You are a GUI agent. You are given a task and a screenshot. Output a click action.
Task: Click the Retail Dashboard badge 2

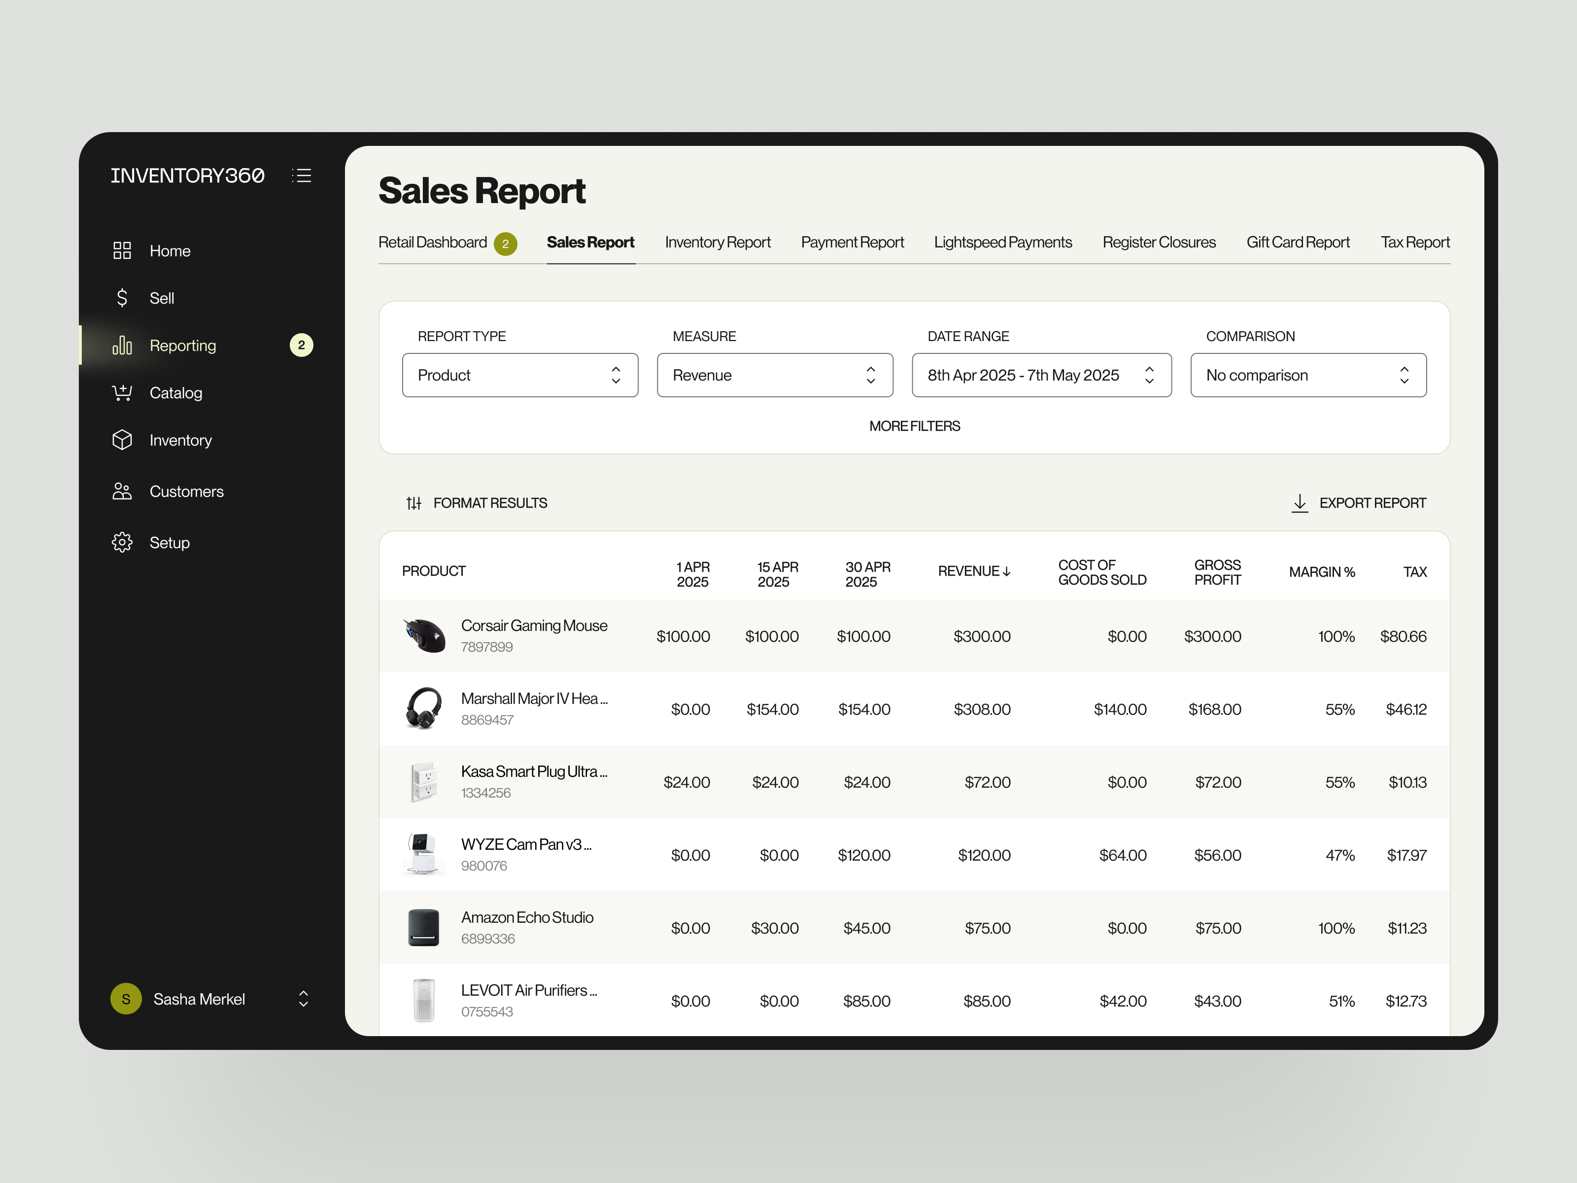point(506,243)
